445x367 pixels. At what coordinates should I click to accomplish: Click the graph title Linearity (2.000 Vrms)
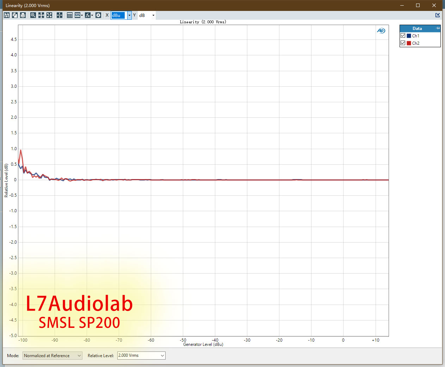203,22
